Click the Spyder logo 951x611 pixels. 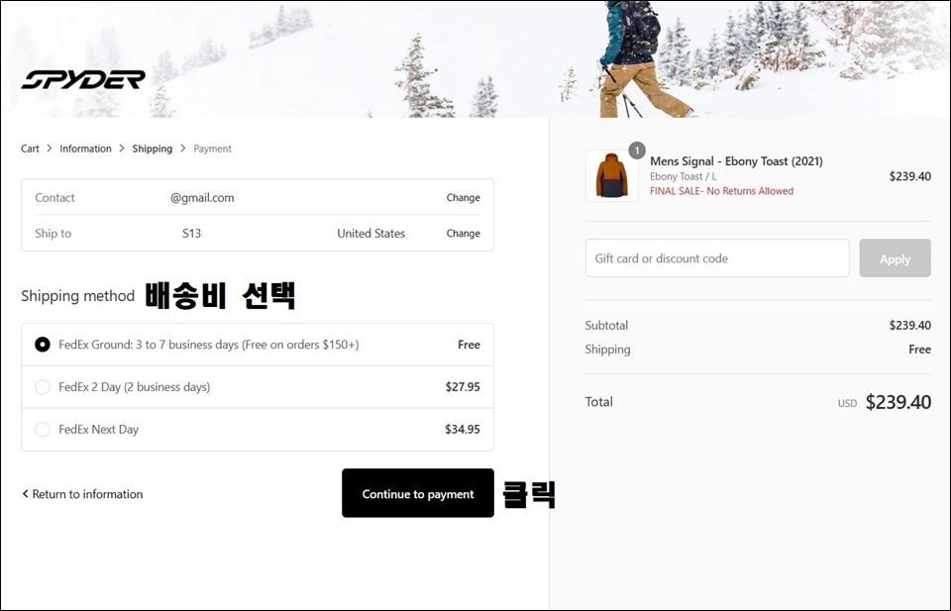(x=83, y=79)
